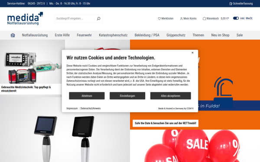Image resolution: width=260 pixels, height=162 pixels.
Task: Click the search magnifier icon
Action: 98,19
